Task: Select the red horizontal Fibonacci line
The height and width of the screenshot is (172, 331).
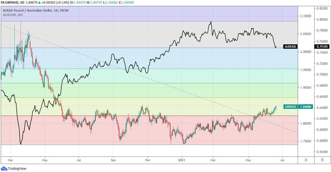Action: 155,116
